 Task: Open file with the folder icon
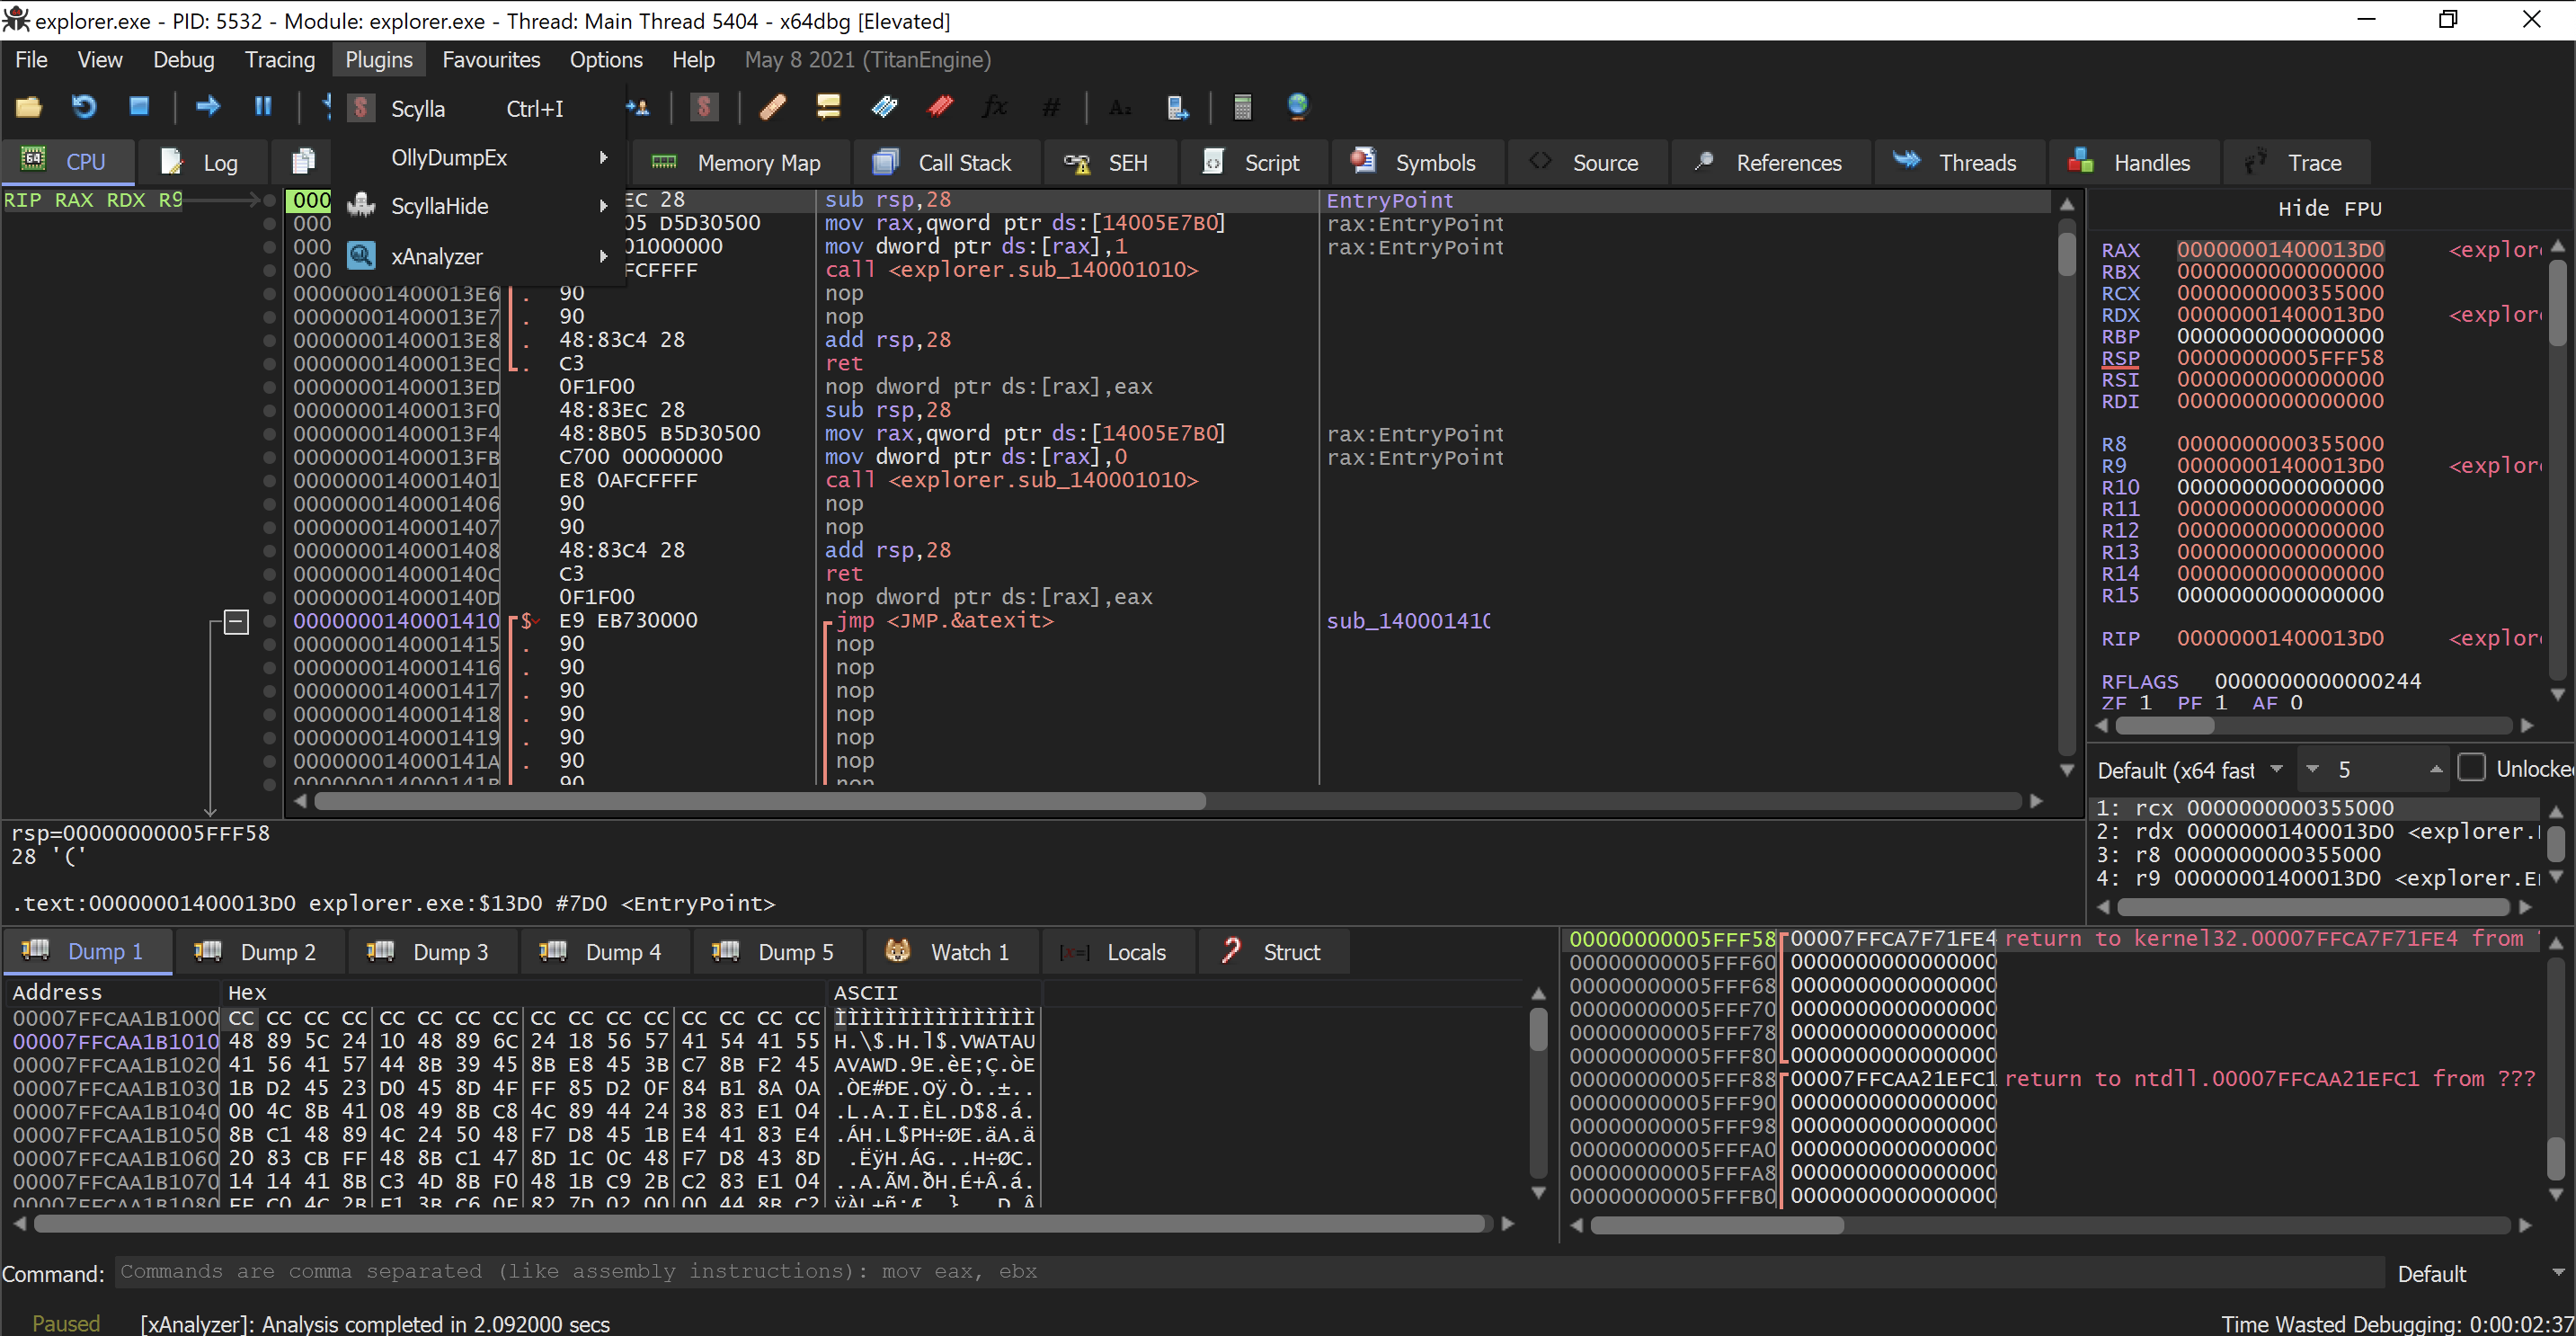tap(29, 106)
